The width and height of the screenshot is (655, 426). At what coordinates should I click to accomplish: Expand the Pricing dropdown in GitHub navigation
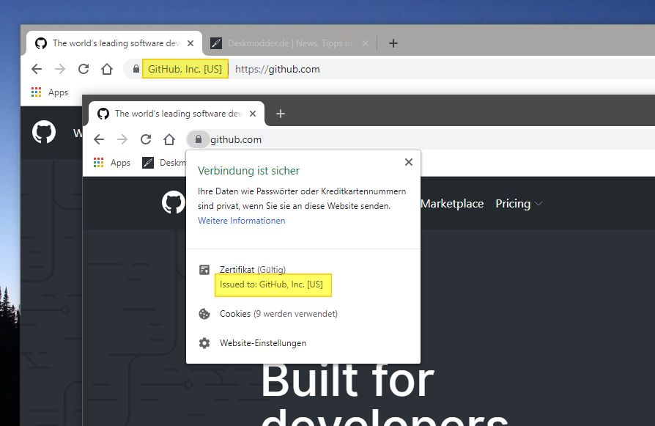(519, 204)
